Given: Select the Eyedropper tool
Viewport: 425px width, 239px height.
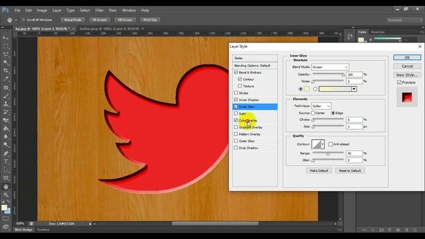Looking at the screenshot, I should (6, 79).
